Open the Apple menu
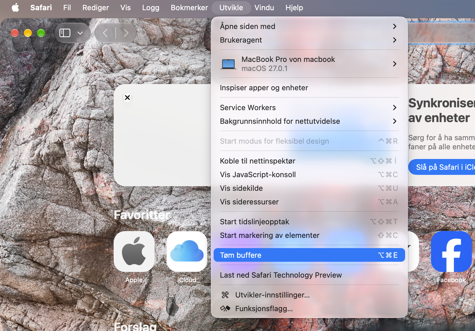 point(16,8)
